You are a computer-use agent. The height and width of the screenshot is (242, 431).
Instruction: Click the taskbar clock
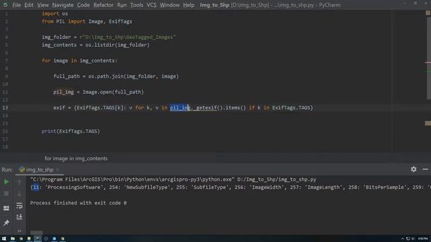point(423,239)
